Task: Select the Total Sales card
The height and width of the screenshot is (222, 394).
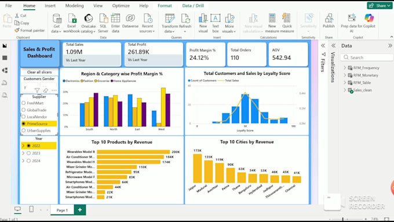Action: click(x=92, y=54)
